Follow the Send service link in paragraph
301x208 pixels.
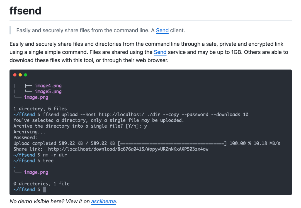coord(160,52)
